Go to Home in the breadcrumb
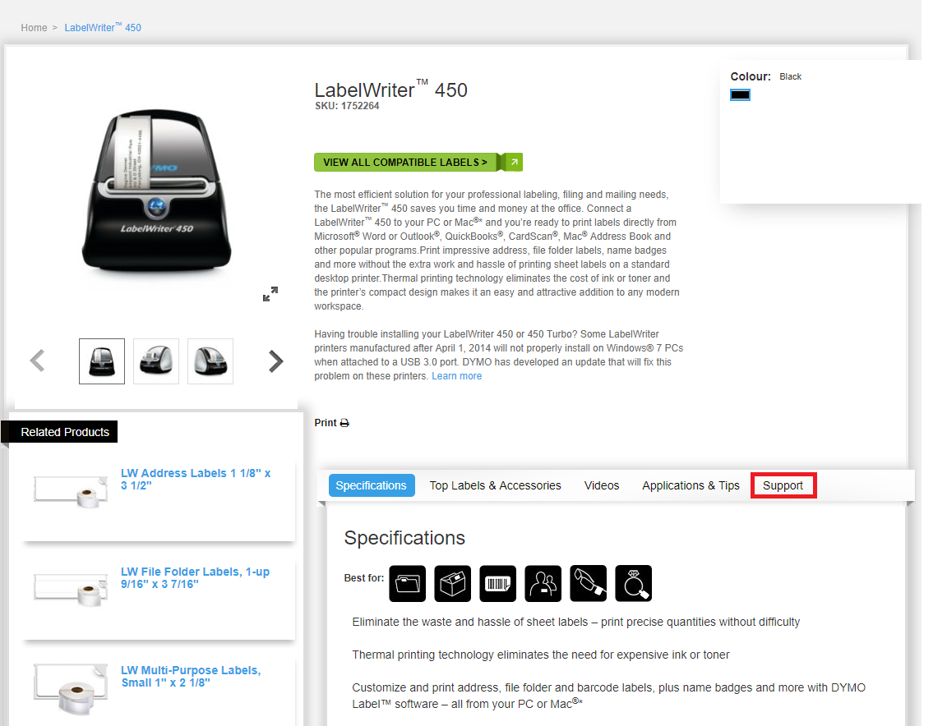The width and height of the screenshot is (947, 726). (34, 28)
